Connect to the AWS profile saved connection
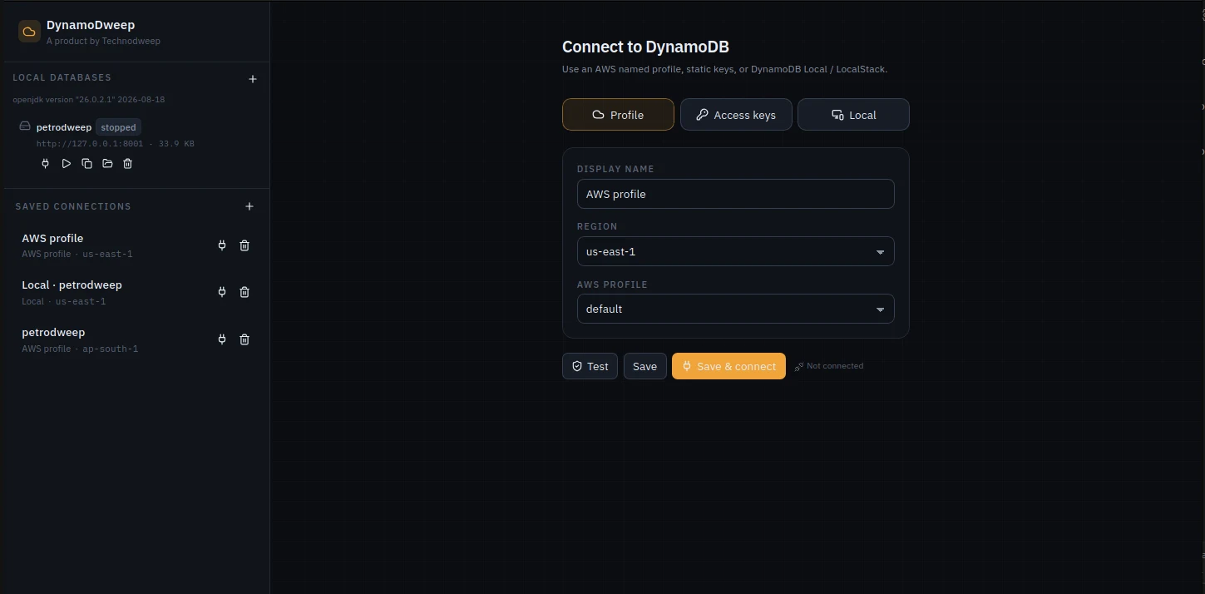 pyautogui.click(x=222, y=245)
